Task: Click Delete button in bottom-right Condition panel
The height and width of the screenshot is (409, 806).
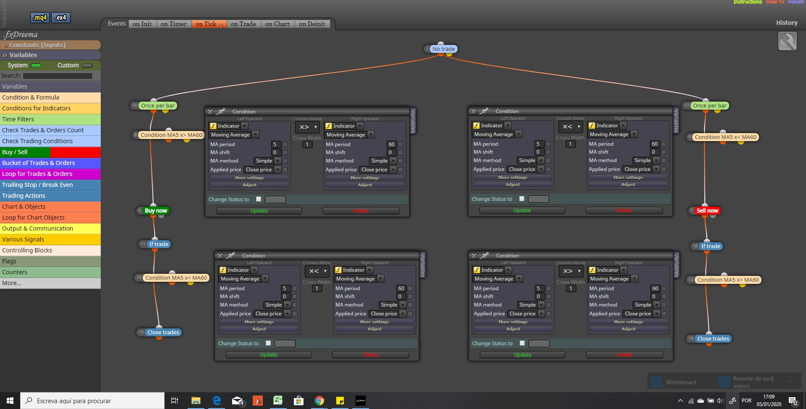Action: 625,355
